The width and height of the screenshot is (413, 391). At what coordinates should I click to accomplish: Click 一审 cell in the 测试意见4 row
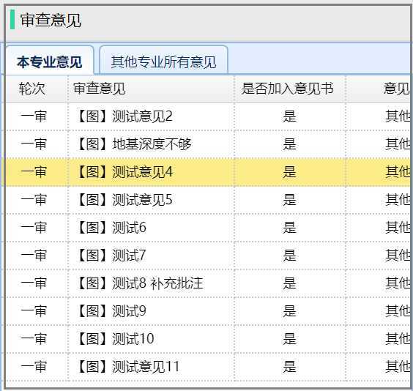tap(34, 172)
